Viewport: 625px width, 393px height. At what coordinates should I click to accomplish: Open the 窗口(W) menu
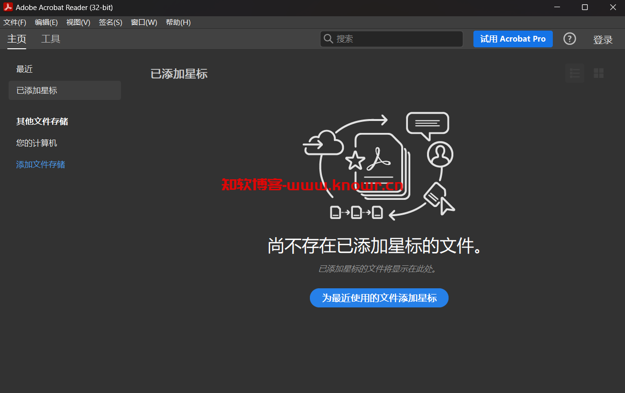point(144,22)
